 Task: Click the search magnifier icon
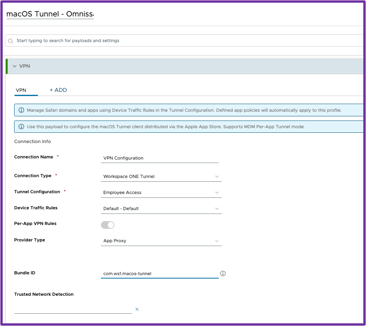click(10, 40)
